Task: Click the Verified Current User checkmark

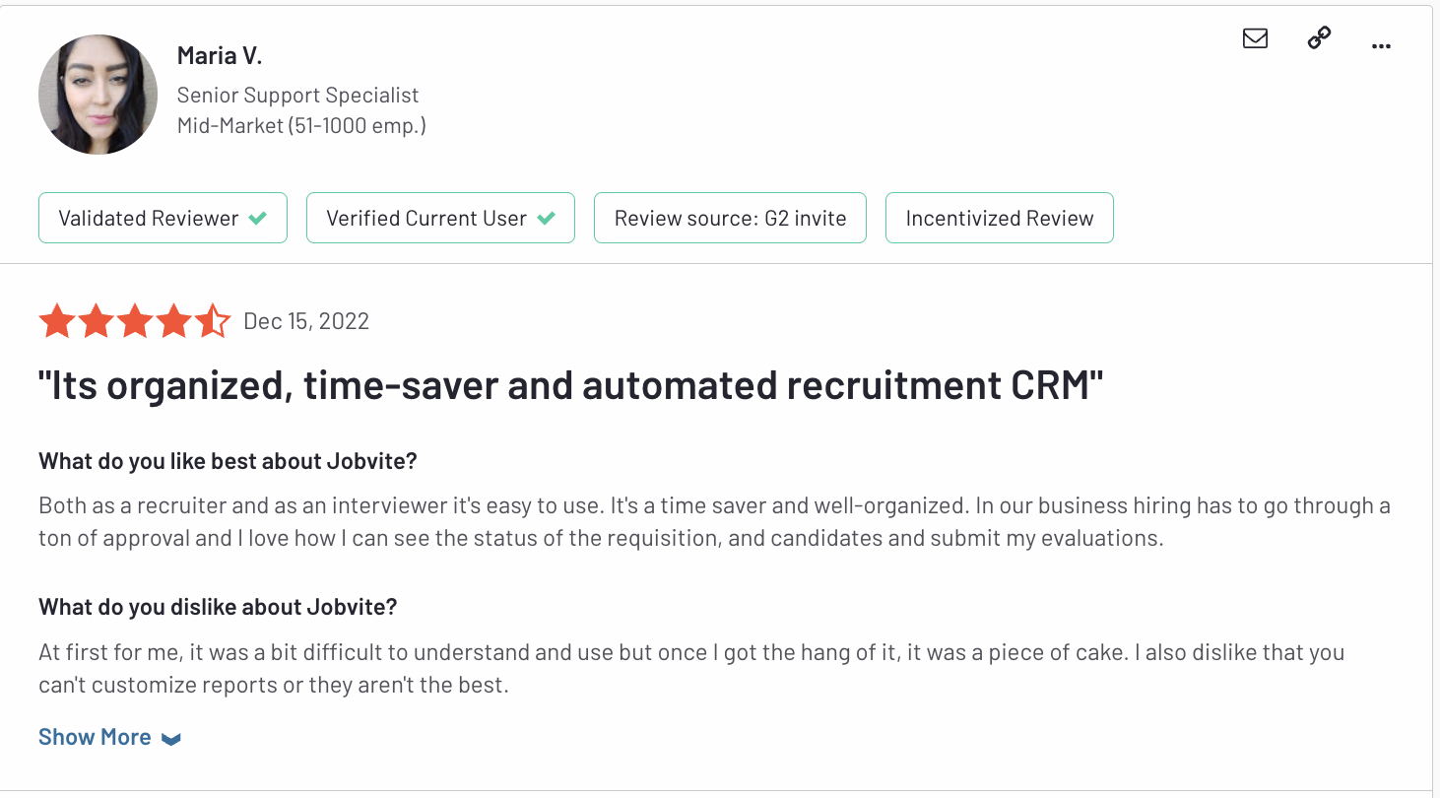Action: click(x=546, y=219)
